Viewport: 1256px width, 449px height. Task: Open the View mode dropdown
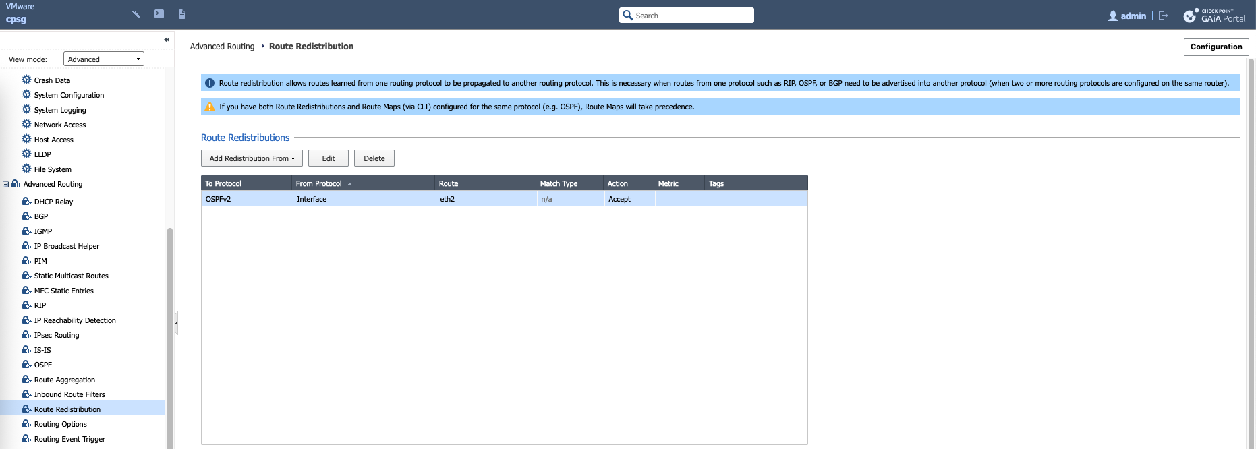103,59
